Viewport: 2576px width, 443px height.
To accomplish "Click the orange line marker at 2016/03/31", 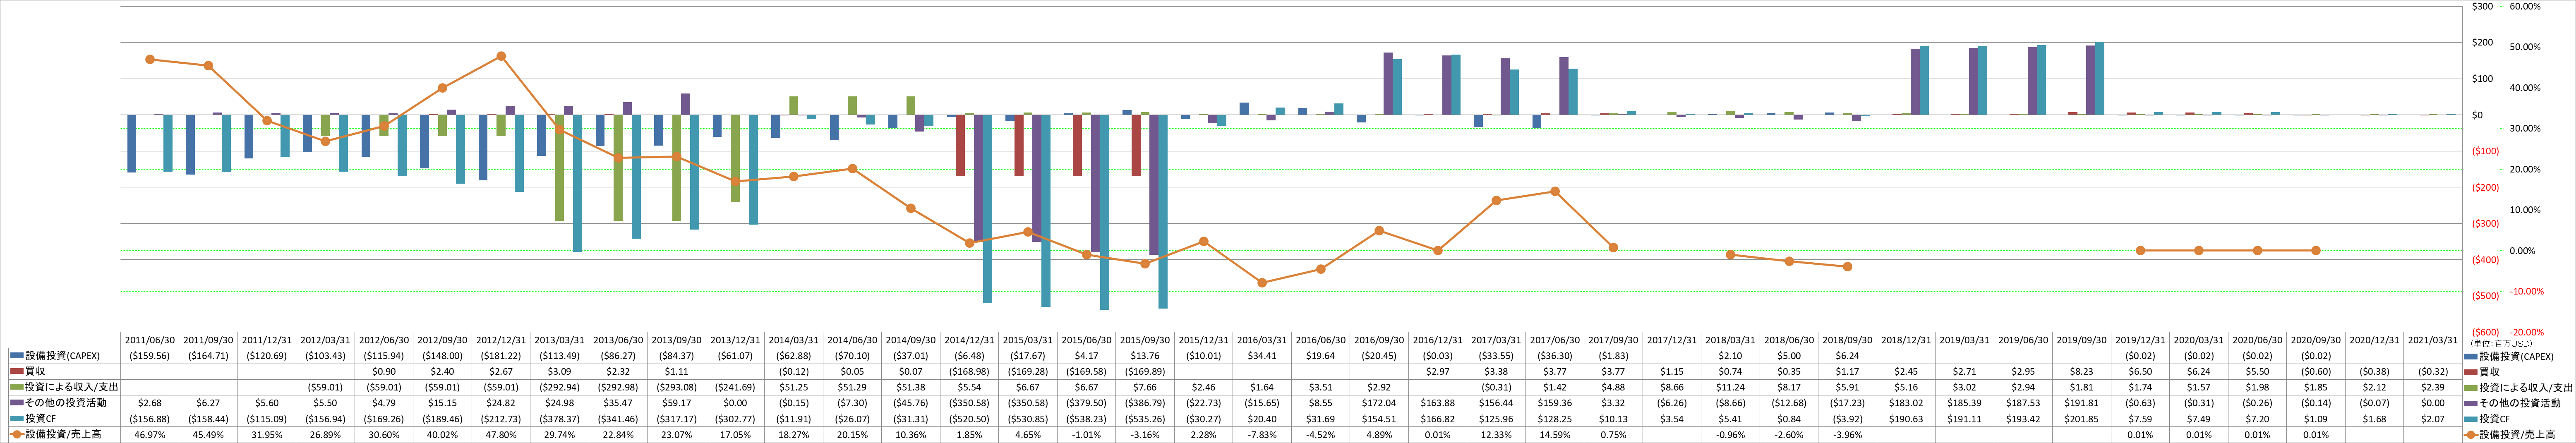I will 1262,283.
